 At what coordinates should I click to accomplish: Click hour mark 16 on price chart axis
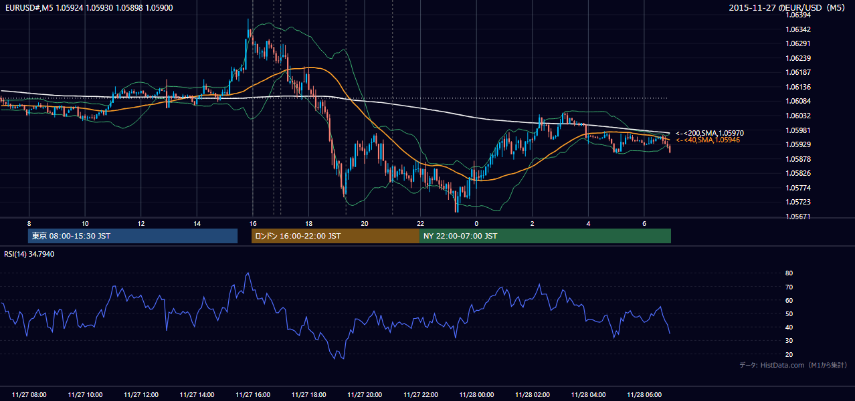click(x=253, y=223)
